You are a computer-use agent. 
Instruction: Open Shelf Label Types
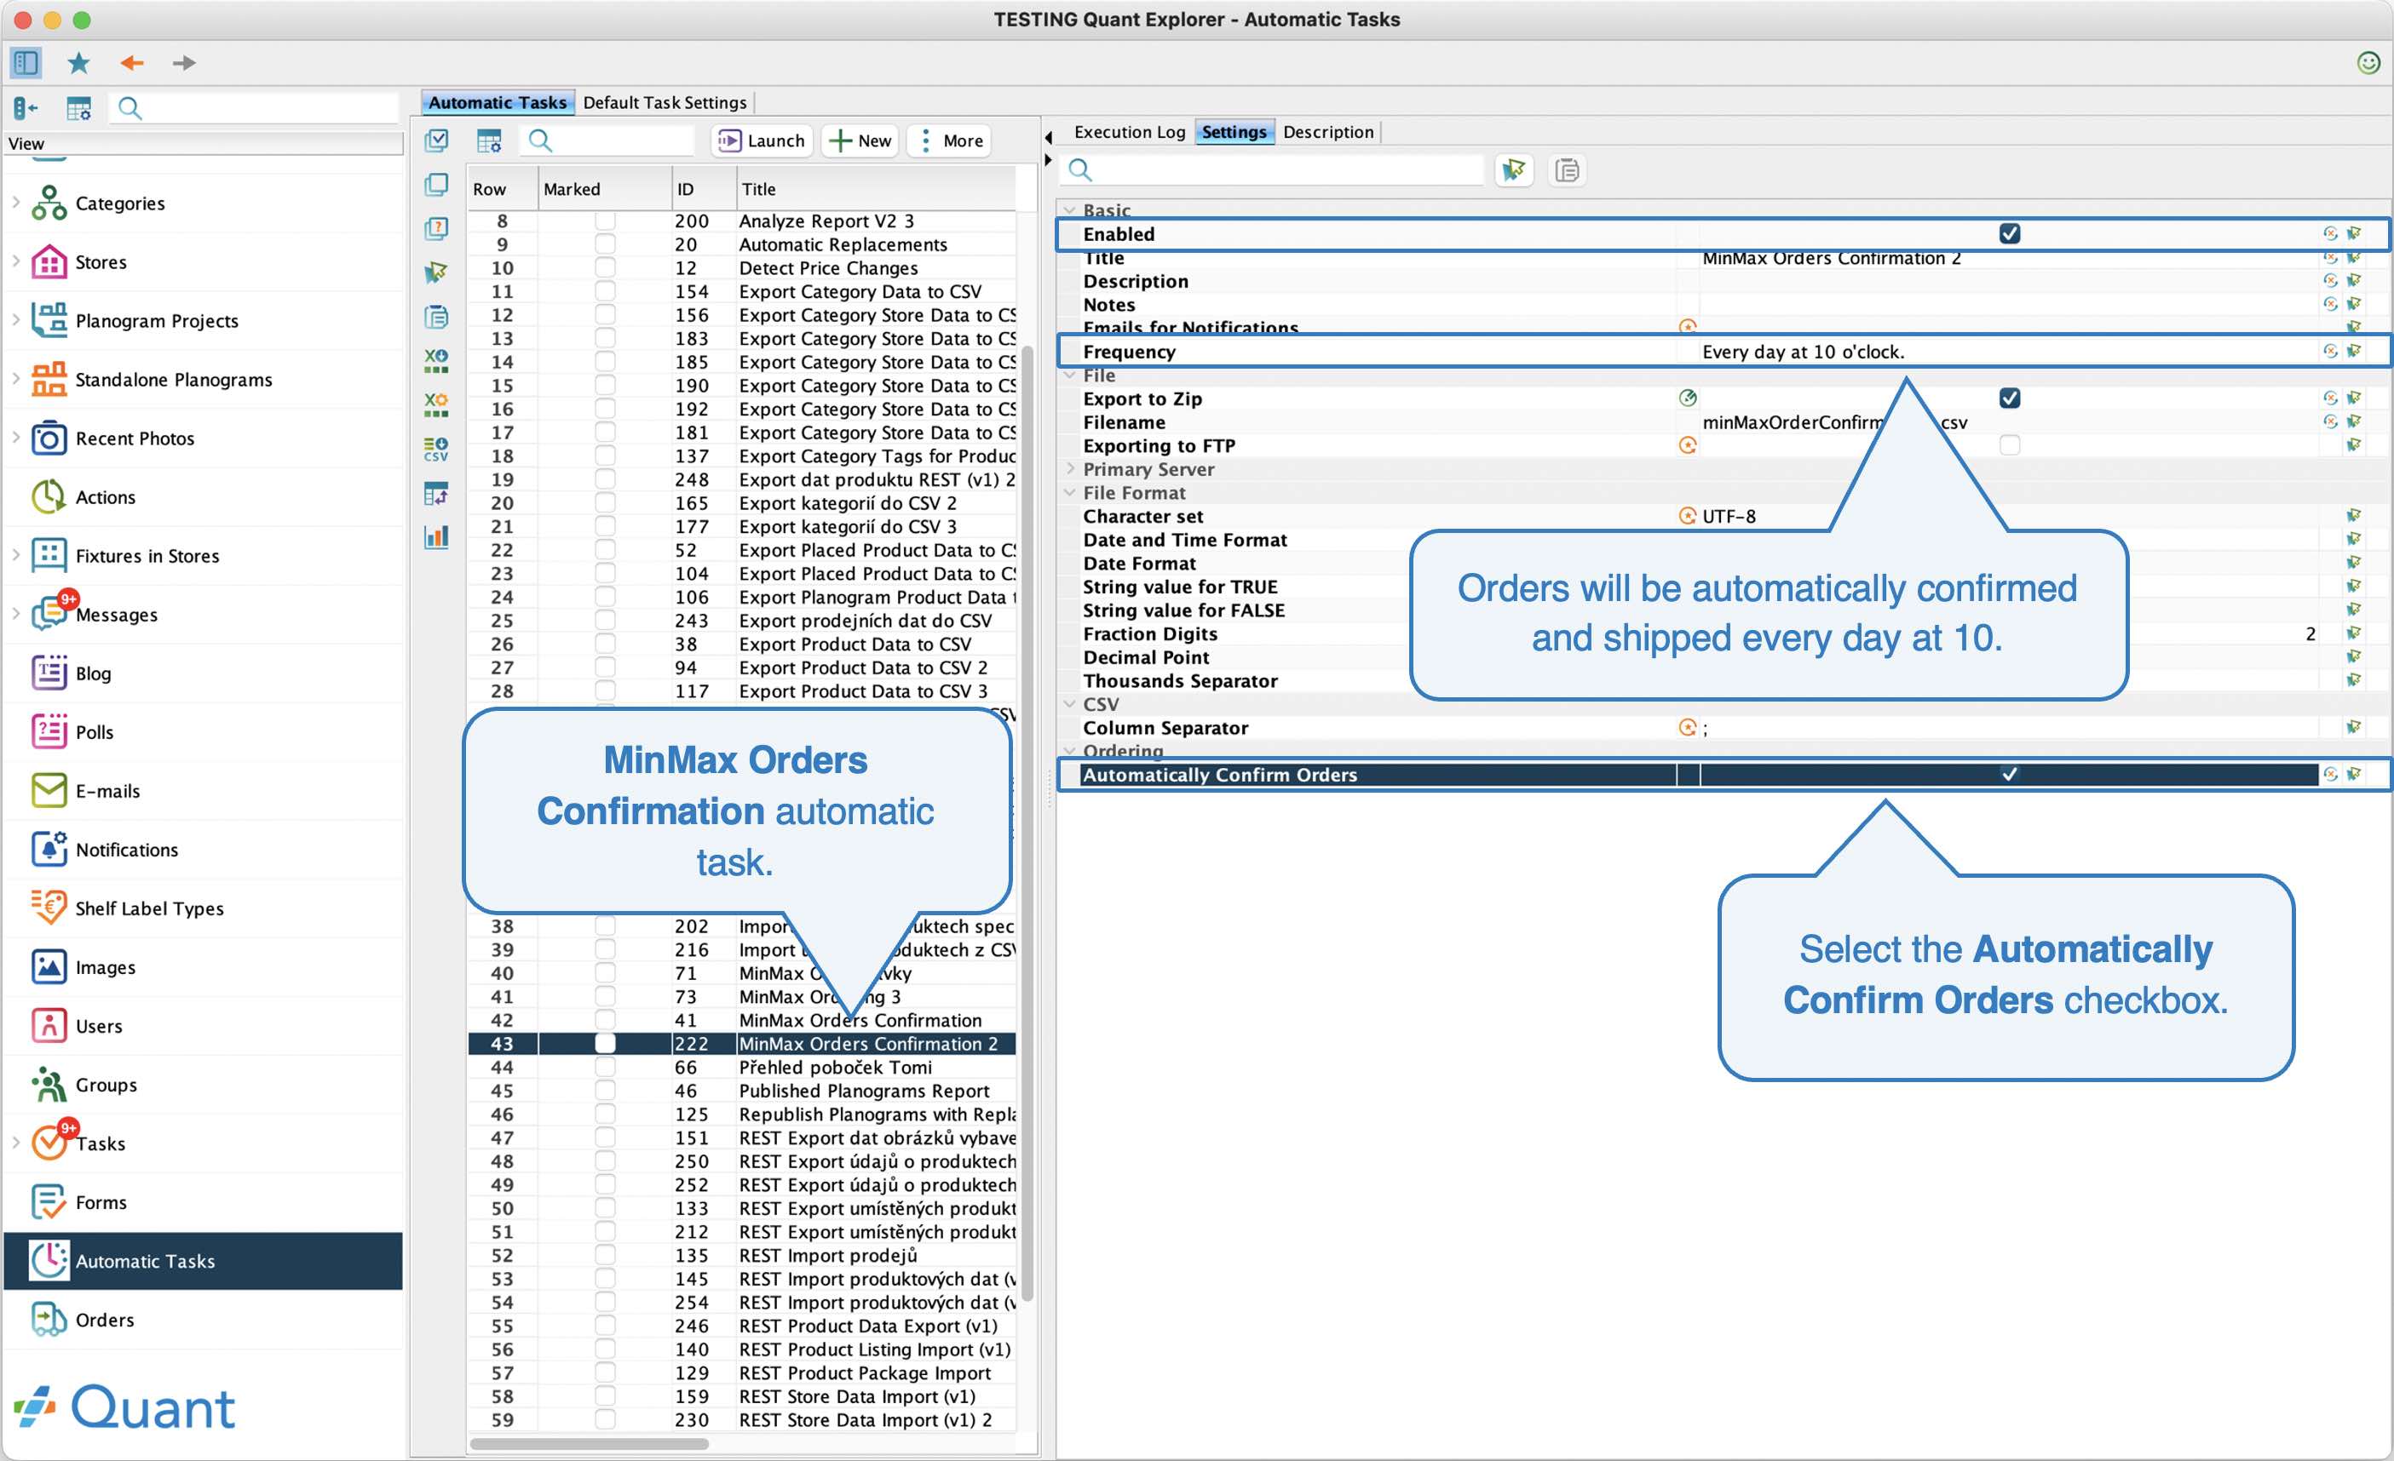pos(148,908)
